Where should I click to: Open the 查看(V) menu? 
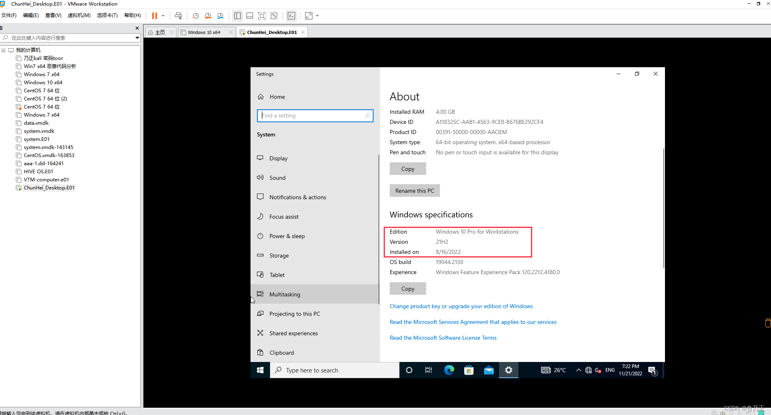pyautogui.click(x=53, y=15)
